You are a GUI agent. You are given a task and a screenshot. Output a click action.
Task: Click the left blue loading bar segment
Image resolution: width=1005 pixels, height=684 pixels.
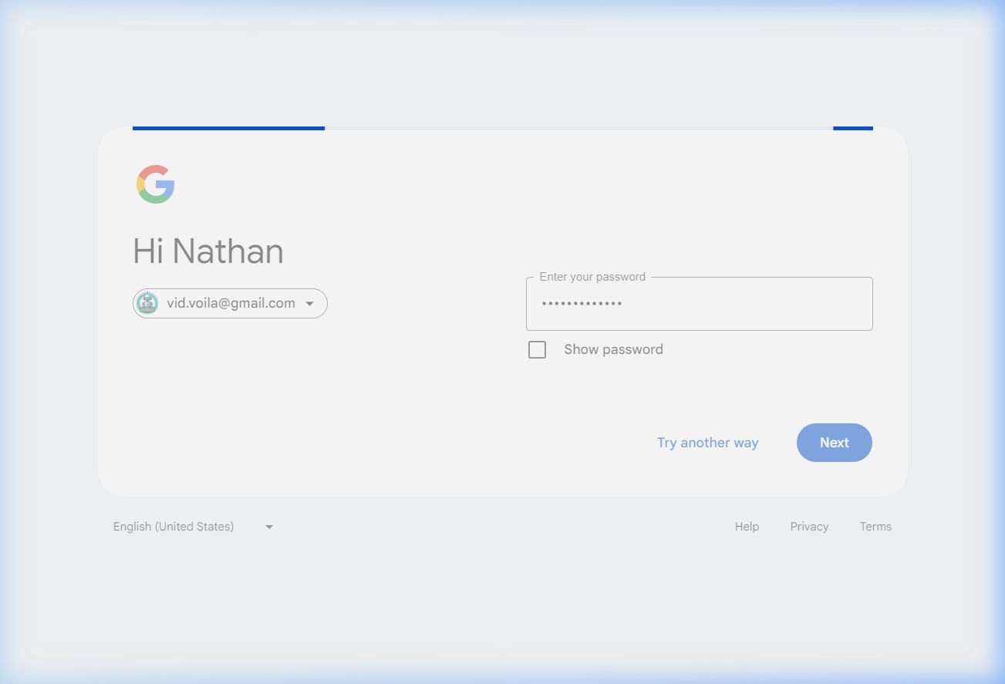[228, 128]
